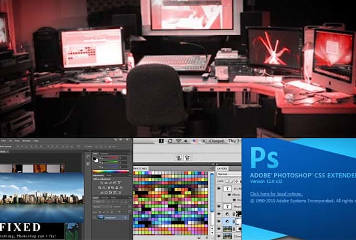This screenshot has width=356, height=240.
Task: Add a Curves adjustment layer
Action: [110, 183]
